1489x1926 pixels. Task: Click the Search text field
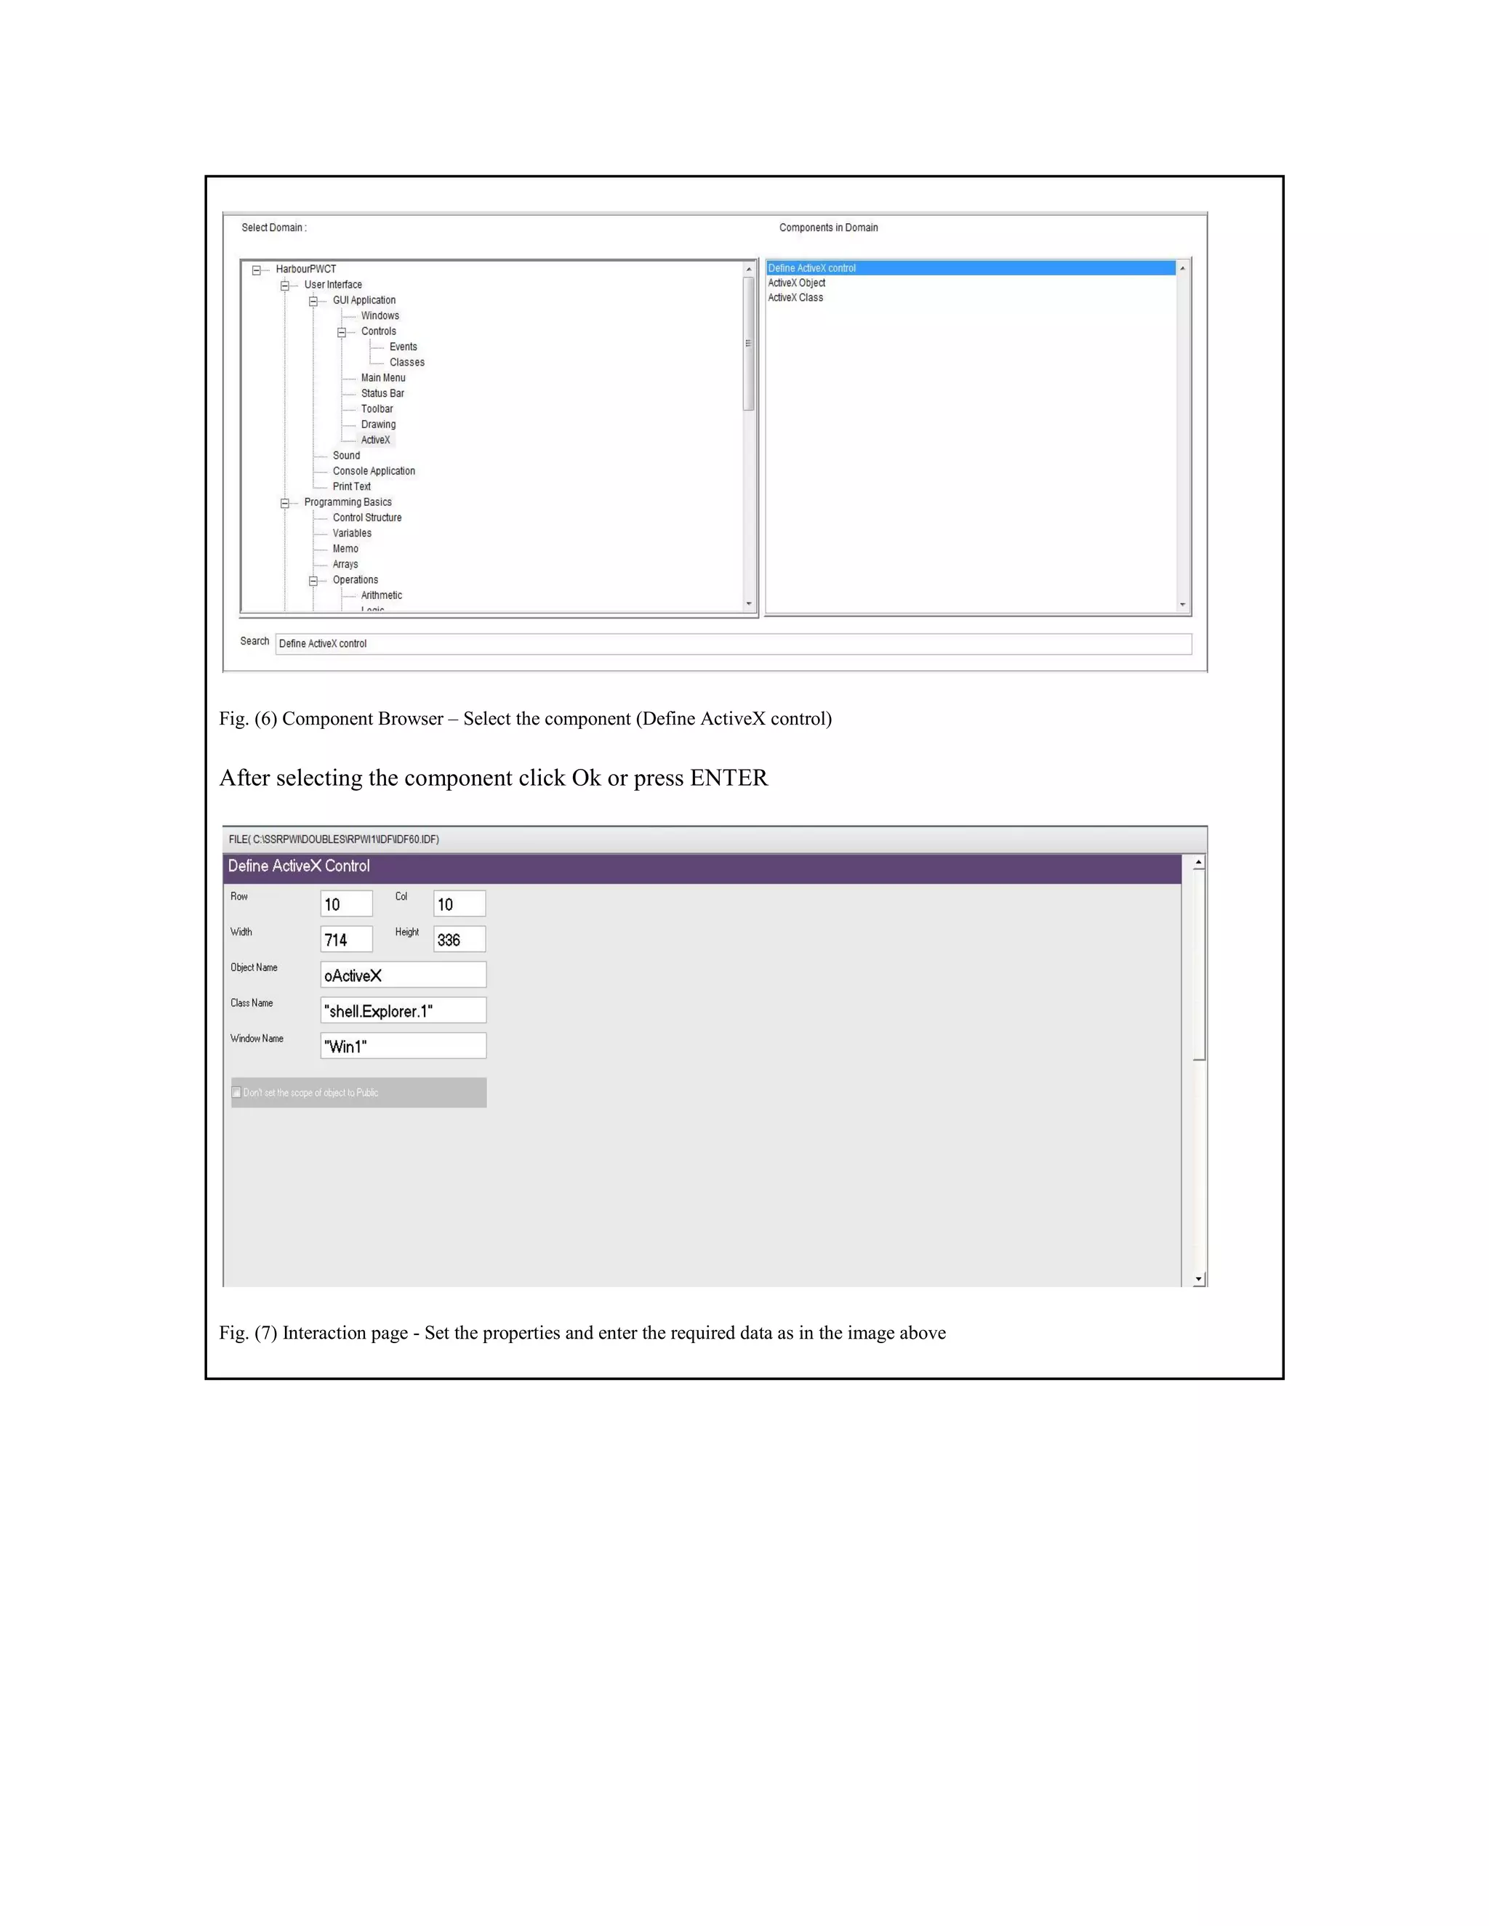[x=732, y=644]
